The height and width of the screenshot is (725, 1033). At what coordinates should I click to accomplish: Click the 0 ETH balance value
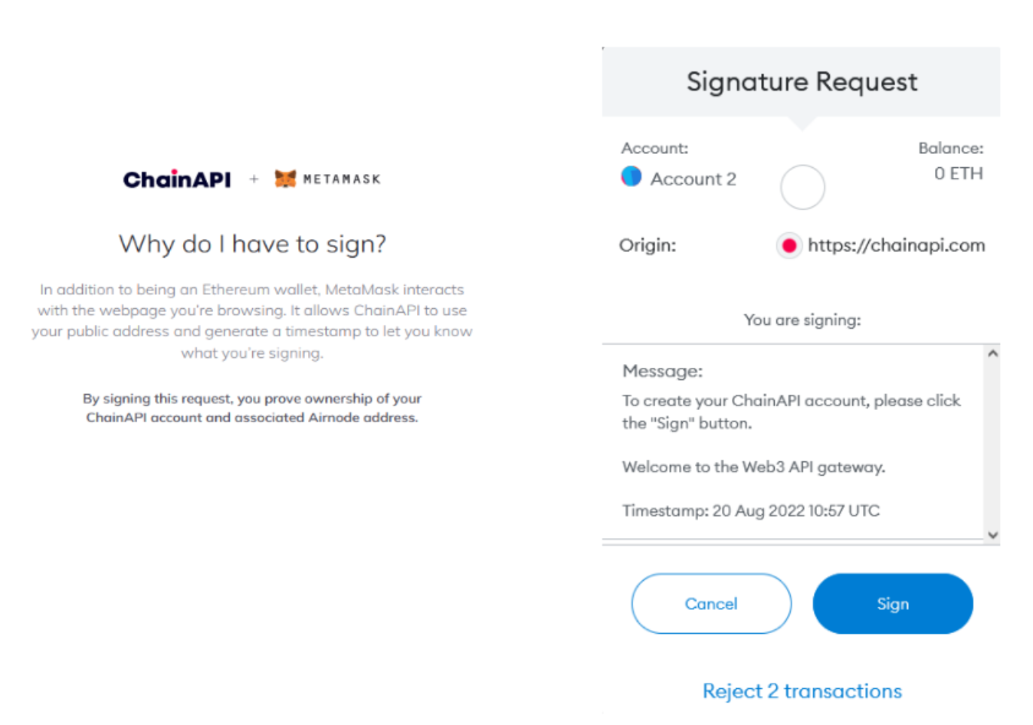[x=958, y=174]
